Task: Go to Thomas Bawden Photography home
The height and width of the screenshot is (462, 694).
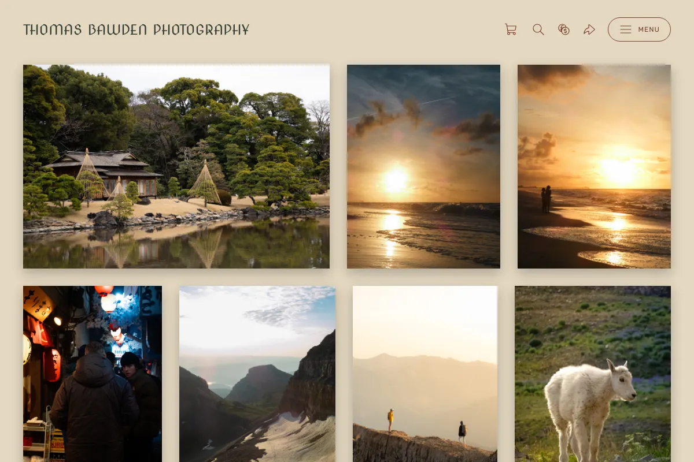Action: coord(136,29)
